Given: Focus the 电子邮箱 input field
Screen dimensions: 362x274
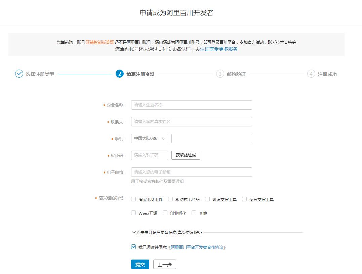Looking at the screenshot, I should click(191, 172).
